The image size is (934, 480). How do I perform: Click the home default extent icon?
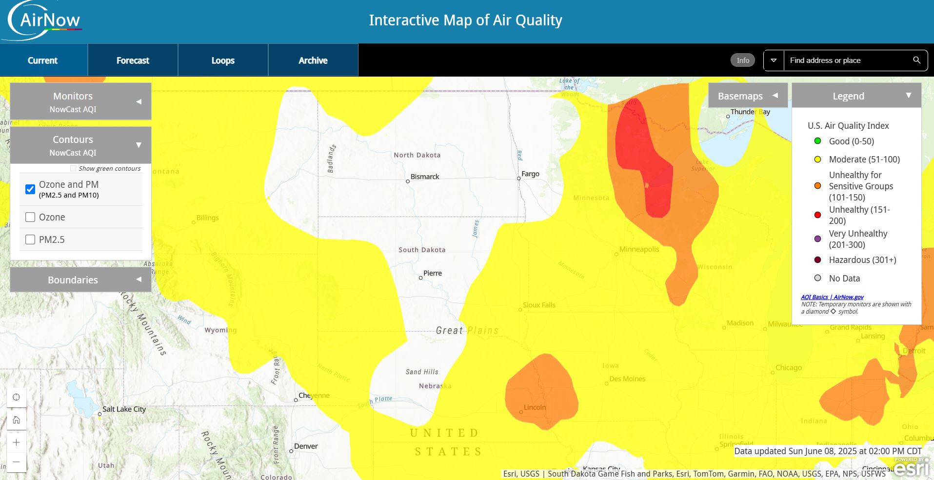pos(16,420)
